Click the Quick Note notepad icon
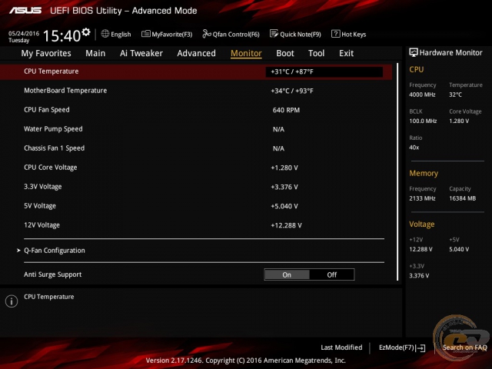This screenshot has height=369, width=492. point(274,34)
